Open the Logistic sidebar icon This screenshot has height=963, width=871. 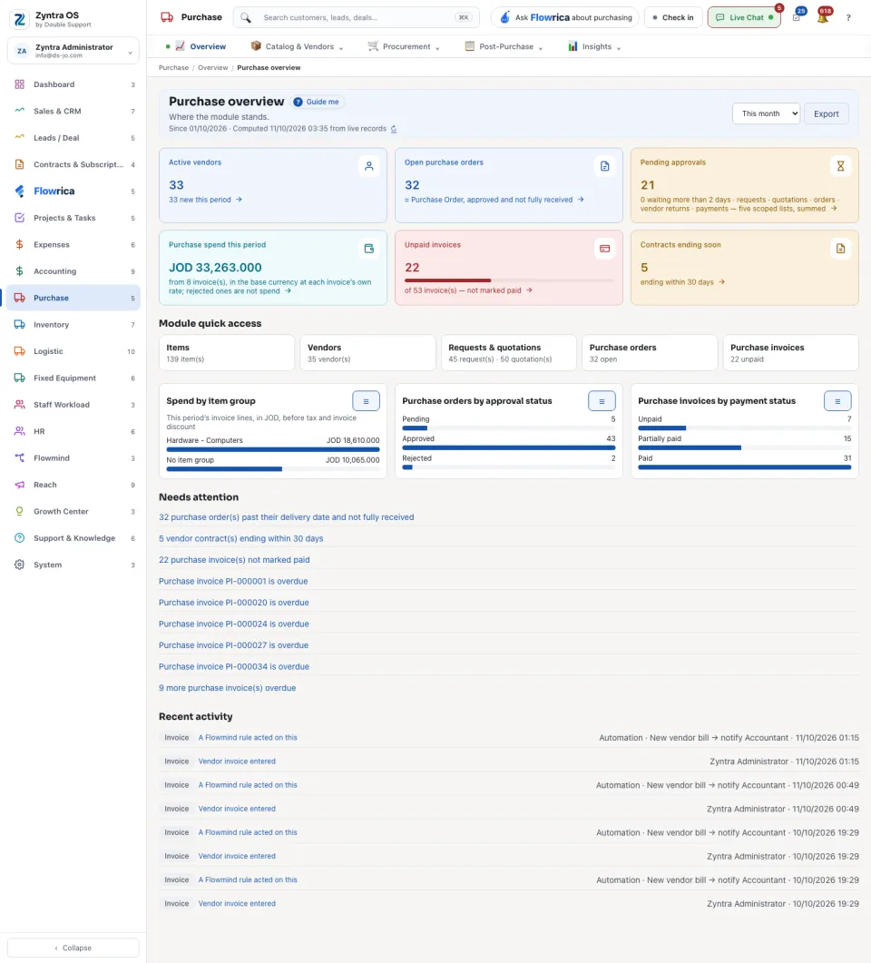point(20,351)
